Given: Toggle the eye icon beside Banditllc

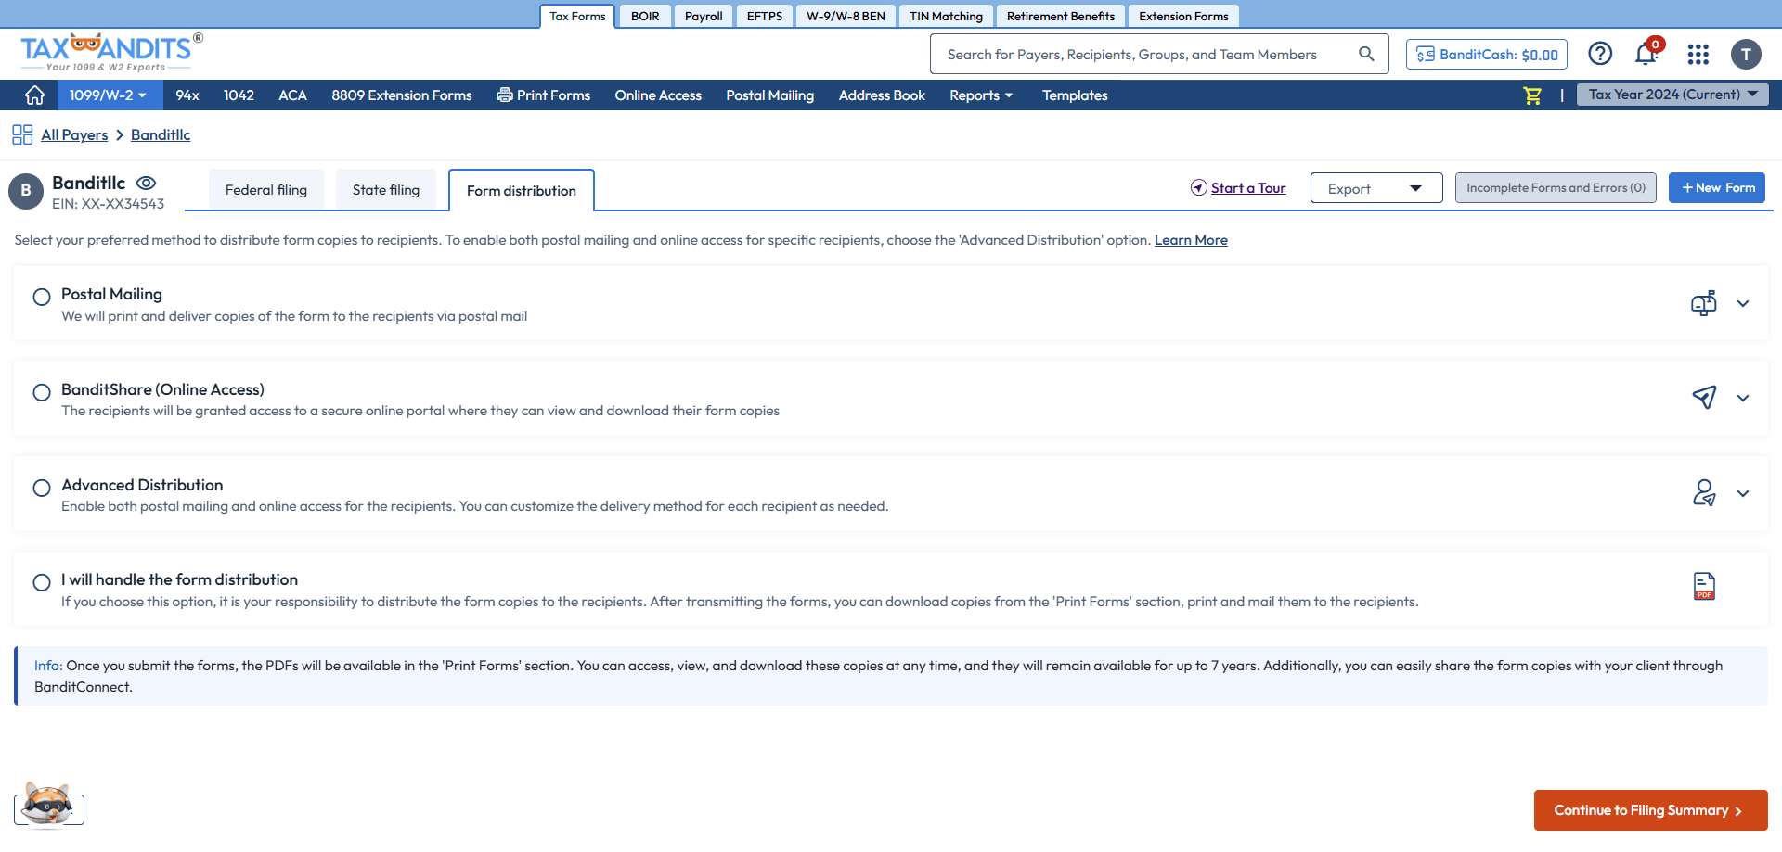Looking at the screenshot, I should point(146,184).
